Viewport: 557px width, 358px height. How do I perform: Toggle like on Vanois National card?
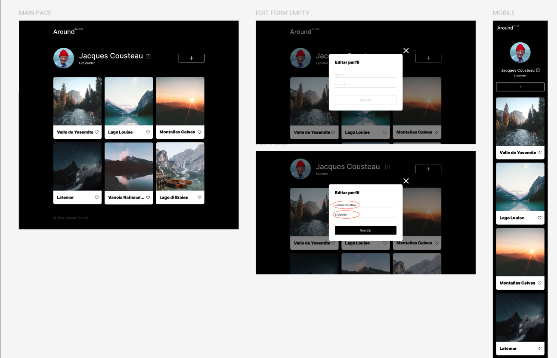(x=148, y=198)
